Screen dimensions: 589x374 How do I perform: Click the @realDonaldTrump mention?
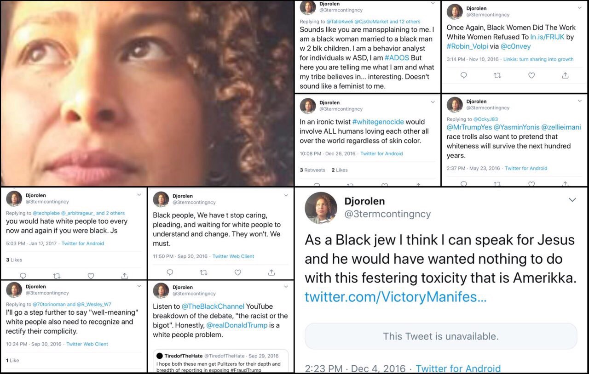(237, 325)
